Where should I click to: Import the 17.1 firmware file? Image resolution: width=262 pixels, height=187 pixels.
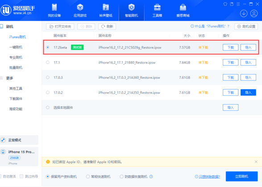[248, 63]
